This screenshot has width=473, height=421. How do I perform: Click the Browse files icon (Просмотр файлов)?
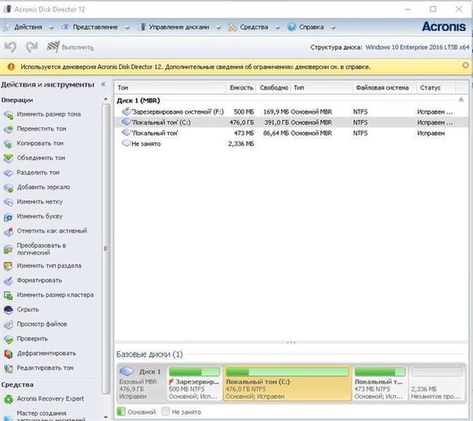9,324
